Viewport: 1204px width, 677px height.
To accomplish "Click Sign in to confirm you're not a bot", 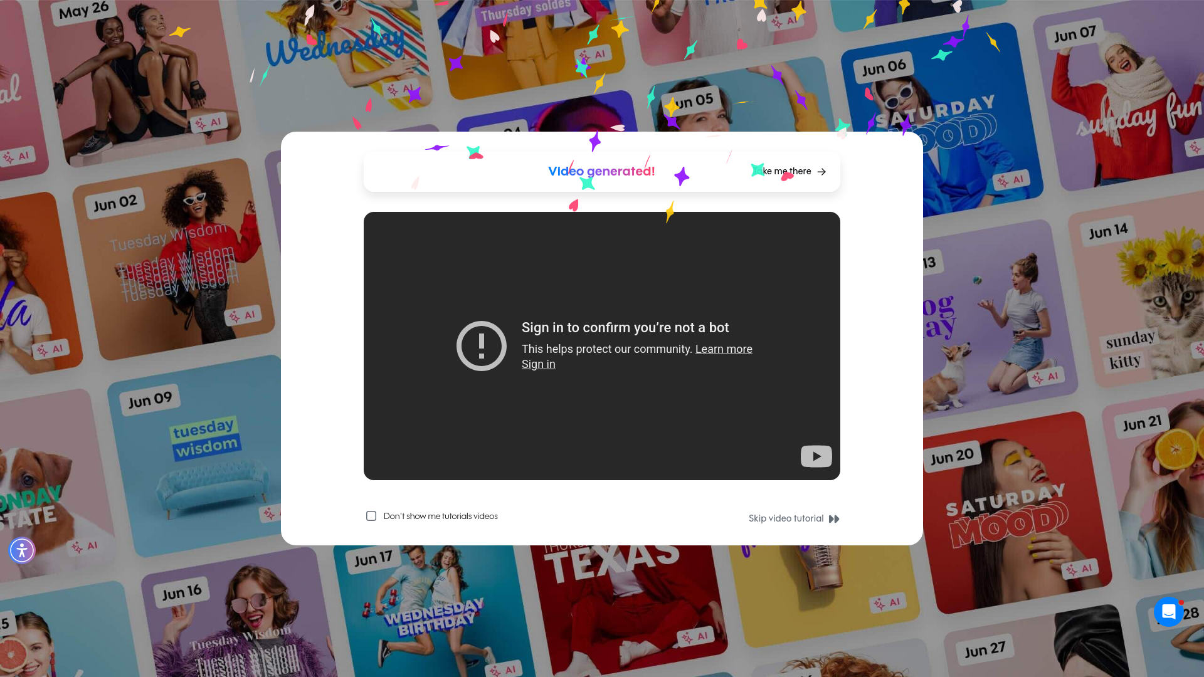I will [625, 328].
